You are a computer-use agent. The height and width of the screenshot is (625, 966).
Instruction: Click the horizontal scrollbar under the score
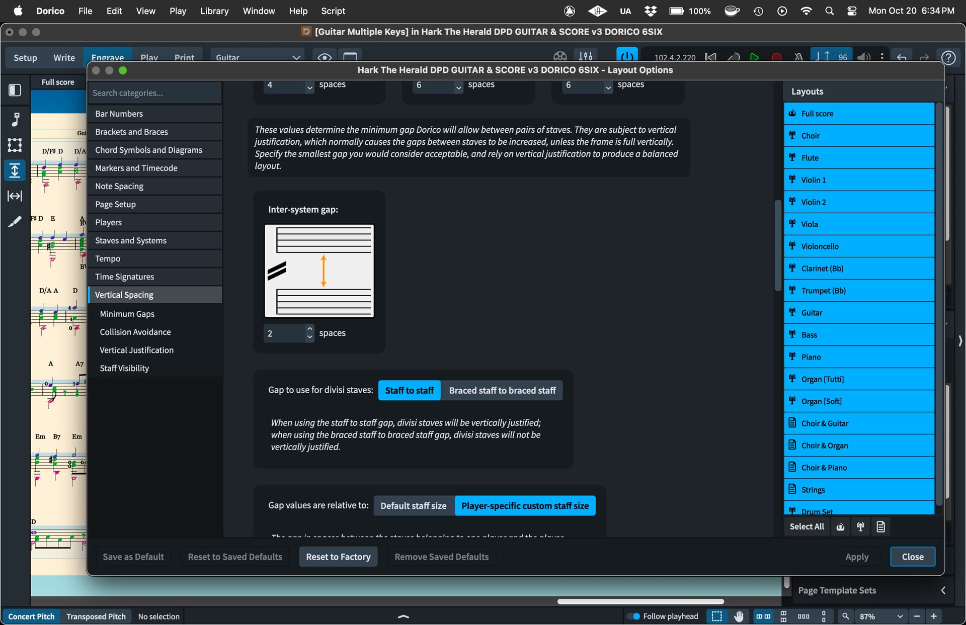click(640, 601)
